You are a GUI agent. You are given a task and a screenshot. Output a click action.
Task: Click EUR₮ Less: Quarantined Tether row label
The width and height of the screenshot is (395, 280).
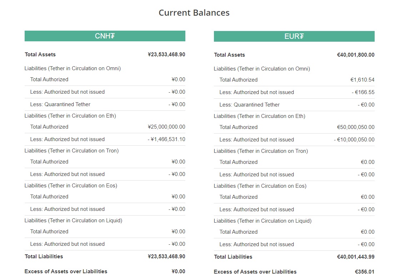pos(249,105)
